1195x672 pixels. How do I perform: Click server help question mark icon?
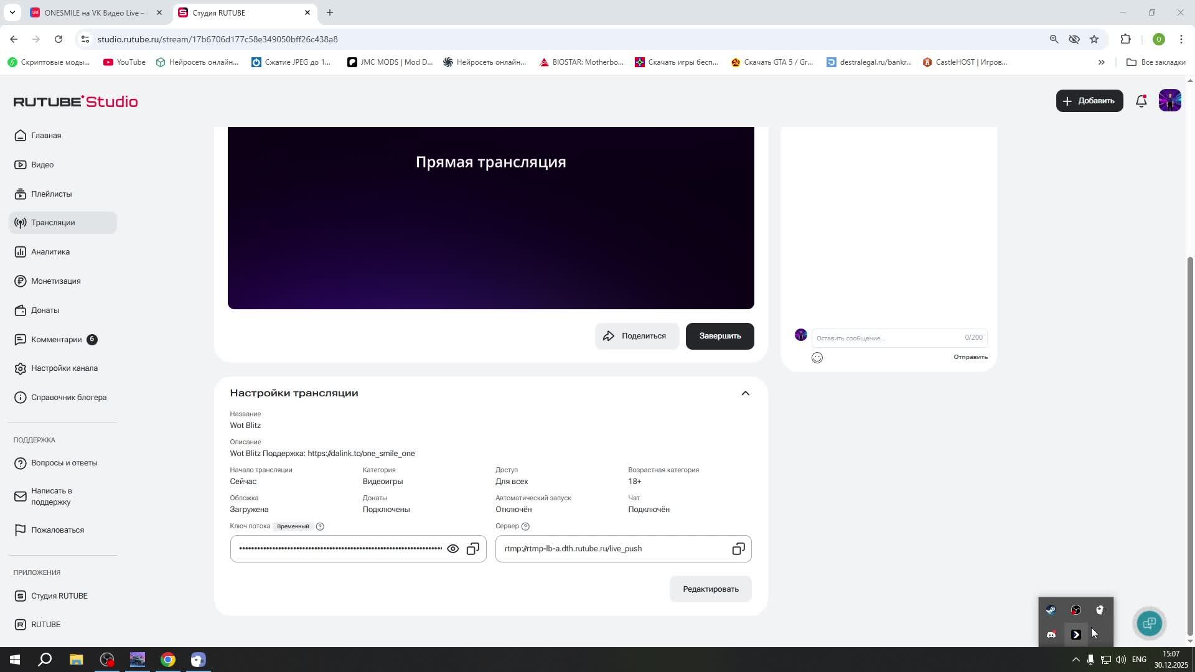(x=525, y=526)
